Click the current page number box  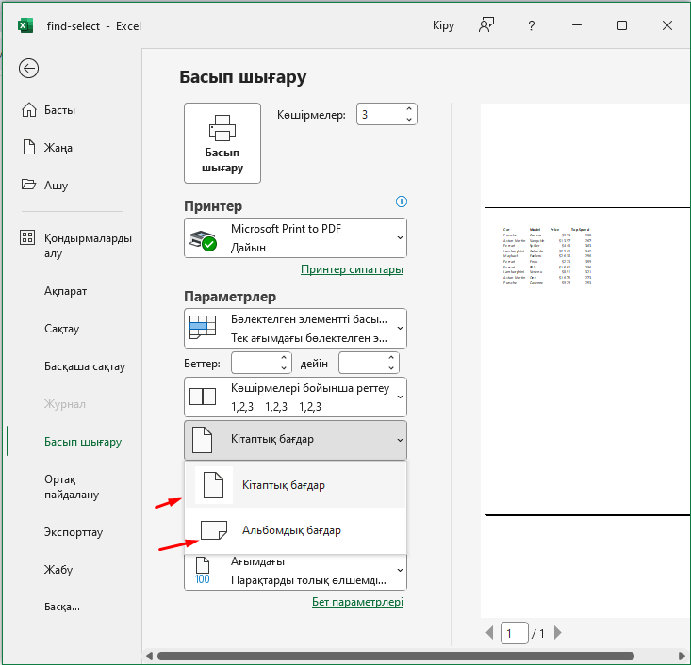coord(515,633)
